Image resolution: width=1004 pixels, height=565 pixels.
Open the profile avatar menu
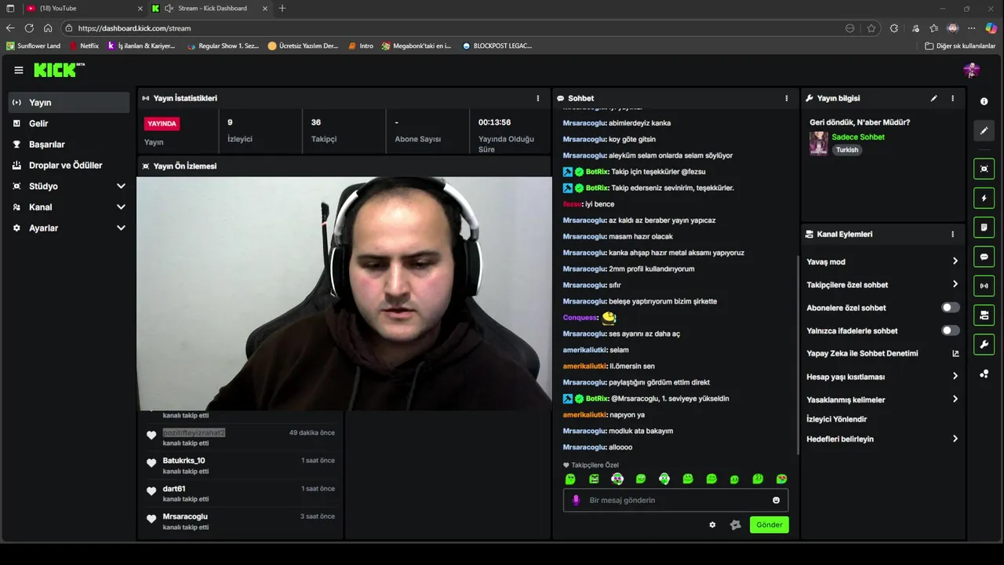click(x=971, y=70)
